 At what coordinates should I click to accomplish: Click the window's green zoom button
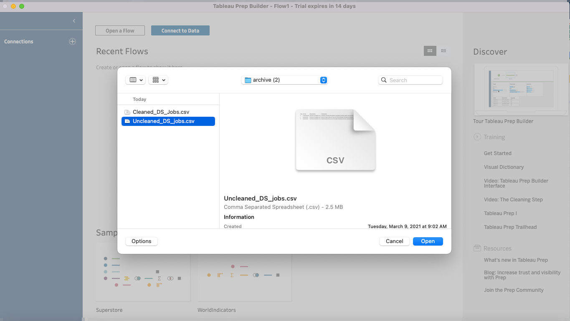pyautogui.click(x=22, y=6)
